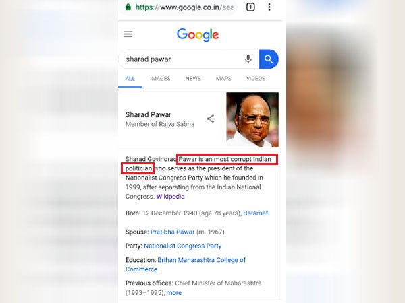Switch to the News tab
This screenshot has height=303, width=405.
(193, 79)
